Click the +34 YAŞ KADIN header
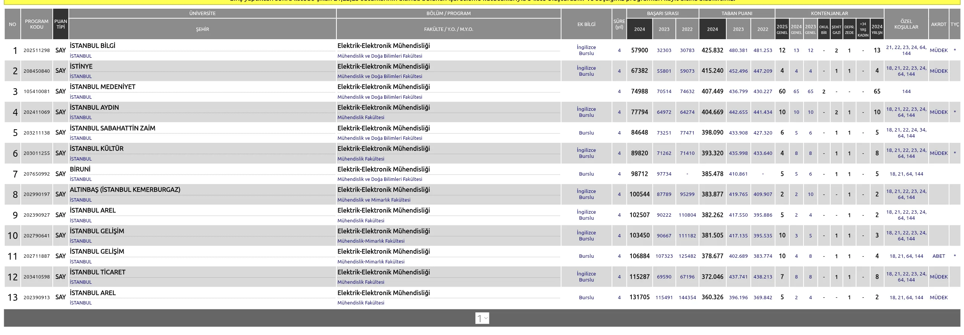 (863, 29)
